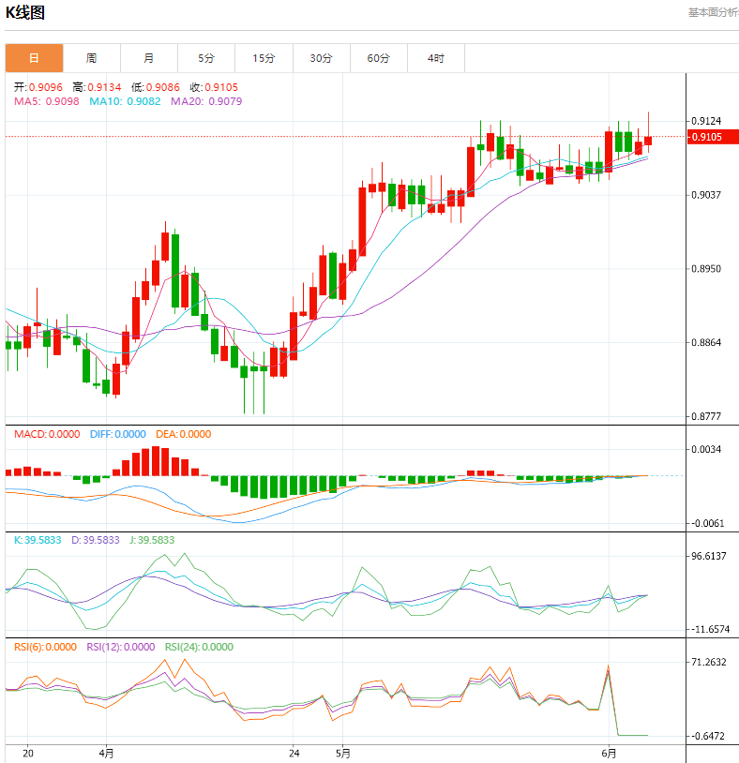The height and width of the screenshot is (763, 739).
Task: Click the 0.8864 price axis label
Action: coord(706,342)
